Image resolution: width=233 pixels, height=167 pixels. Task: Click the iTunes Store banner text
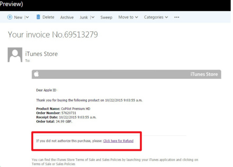204,74
